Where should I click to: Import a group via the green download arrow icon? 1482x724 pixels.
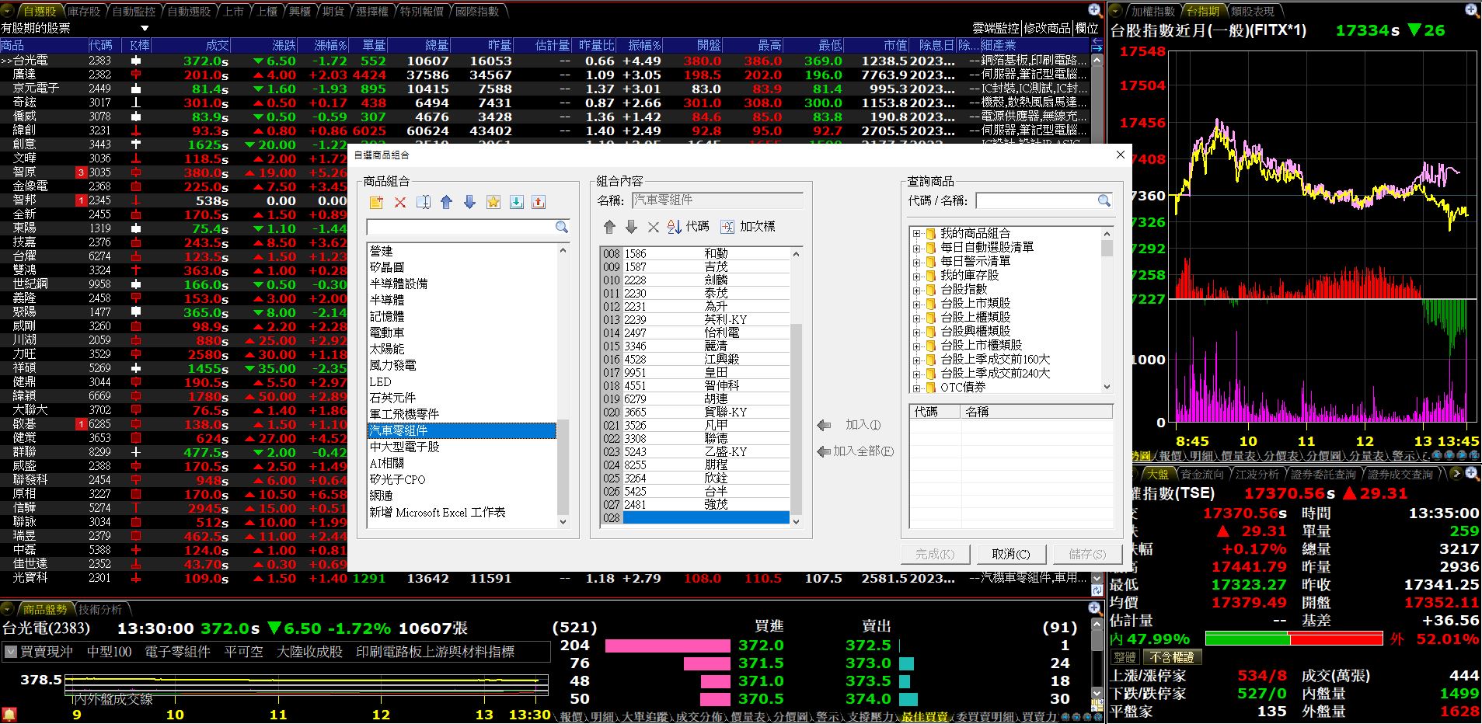coord(515,202)
